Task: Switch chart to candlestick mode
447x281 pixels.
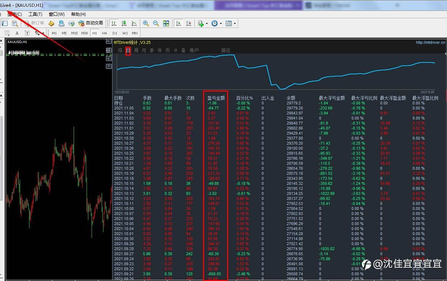Action: [x=124, y=23]
